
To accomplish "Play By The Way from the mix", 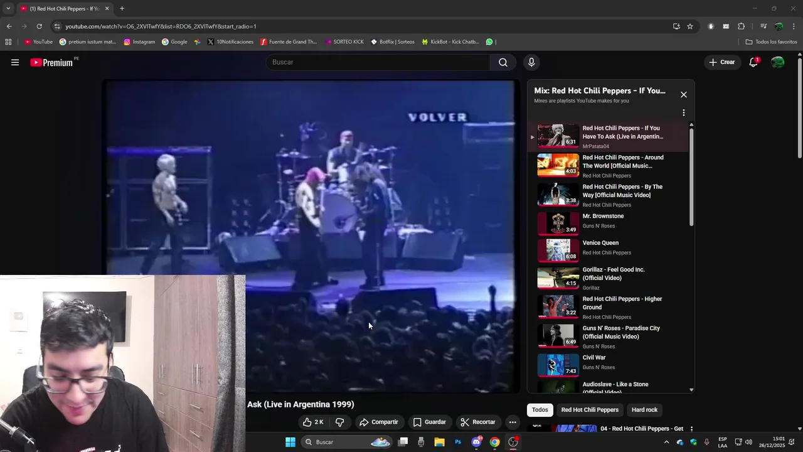I will pos(609,195).
